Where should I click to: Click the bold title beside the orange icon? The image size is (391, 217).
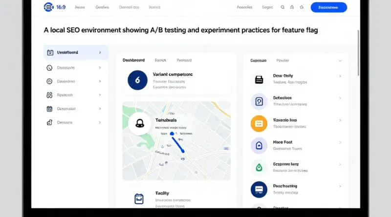[285, 120]
